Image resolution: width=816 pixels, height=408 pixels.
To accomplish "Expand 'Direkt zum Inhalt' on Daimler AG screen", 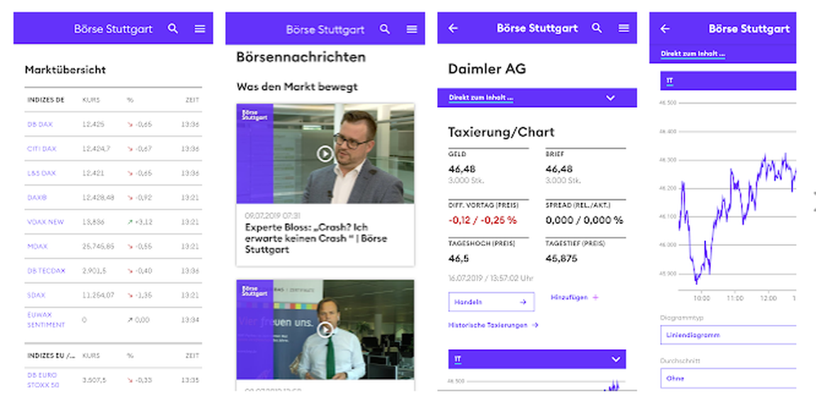I will 537,98.
